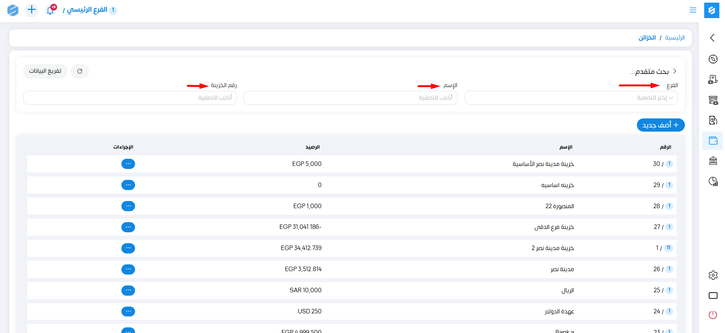Open the settings gear in sidebar
The height and width of the screenshot is (333, 725).
pyautogui.click(x=713, y=275)
